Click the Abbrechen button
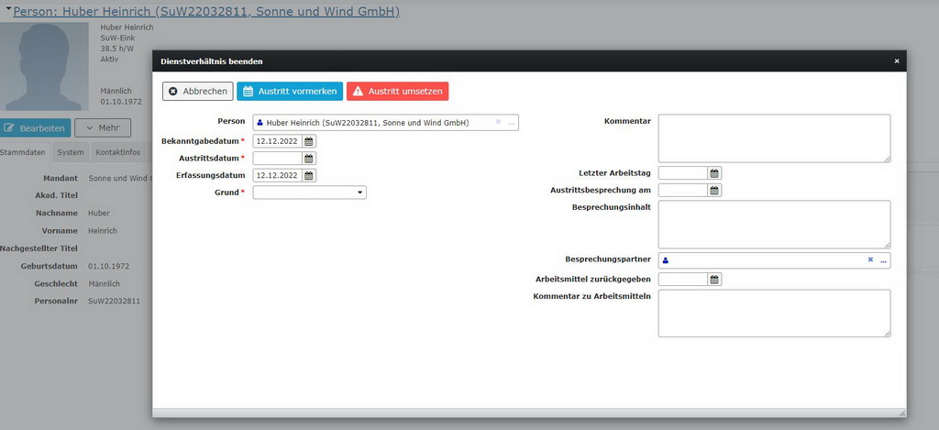The height and width of the screenshot is (430, 939). pos(198,91)
